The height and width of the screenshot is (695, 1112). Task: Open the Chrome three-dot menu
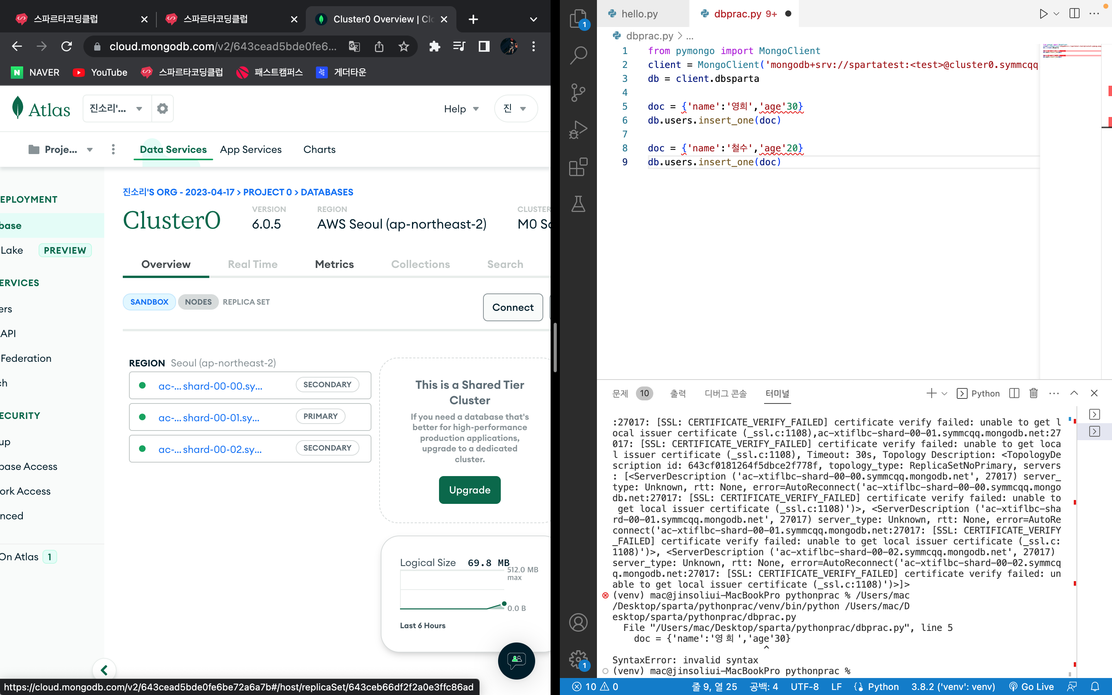(533, 46)
